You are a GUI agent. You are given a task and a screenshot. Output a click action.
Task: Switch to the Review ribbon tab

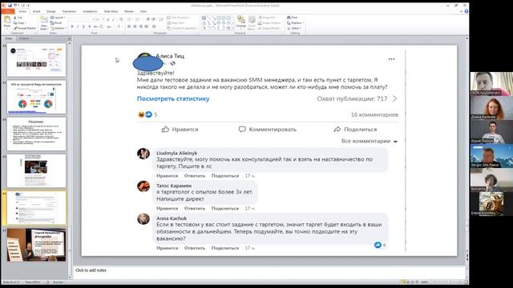(x=129, y=11)
